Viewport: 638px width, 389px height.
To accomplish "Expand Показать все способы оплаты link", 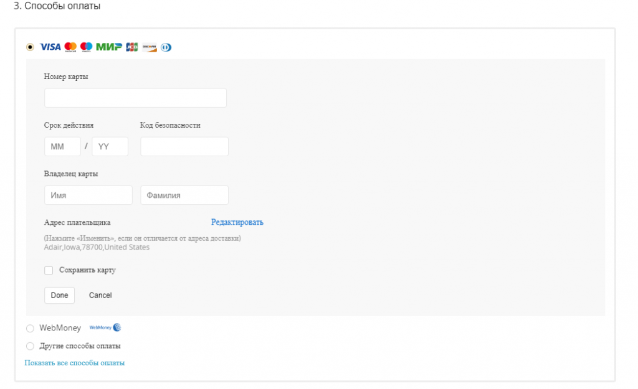I will coord(74,363).
